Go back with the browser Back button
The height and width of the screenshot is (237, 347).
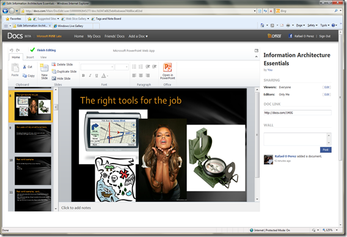[5, 10]
